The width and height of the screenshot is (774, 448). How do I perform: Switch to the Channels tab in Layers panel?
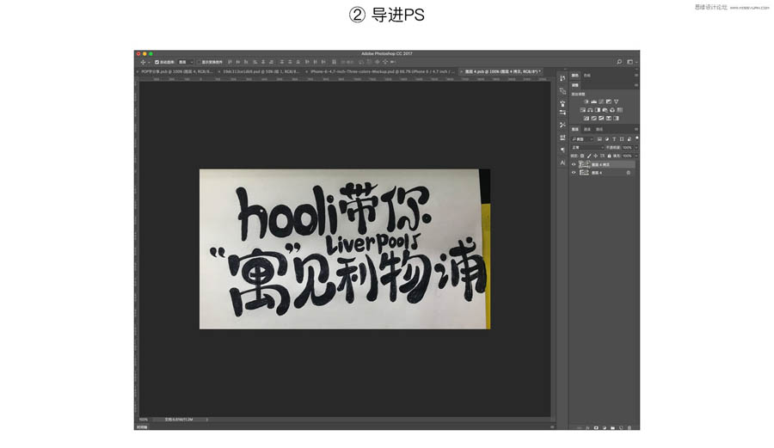pyautogui.click(x=587, y=129)
